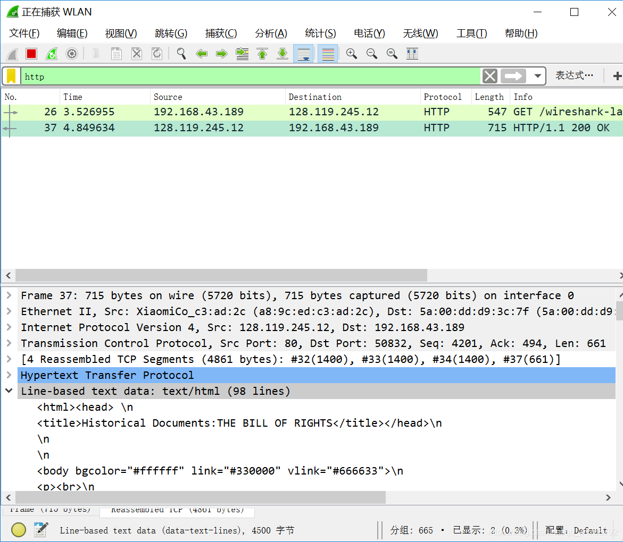Viewport: 623px width, 542px height.
Task: Select the body bgcolor line in details
Action: [220, 471]
